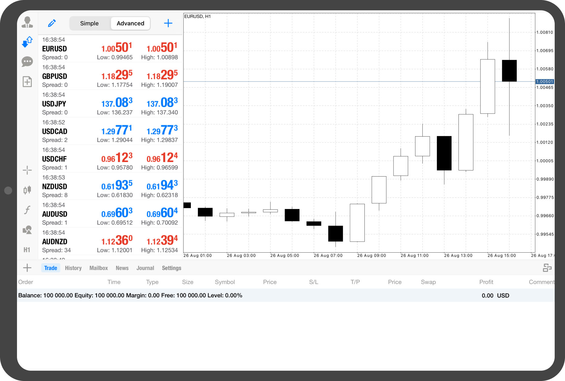This screenshot has width=565, height=381.
Task: Select the Mailbox tab
Action: [99, 268]
